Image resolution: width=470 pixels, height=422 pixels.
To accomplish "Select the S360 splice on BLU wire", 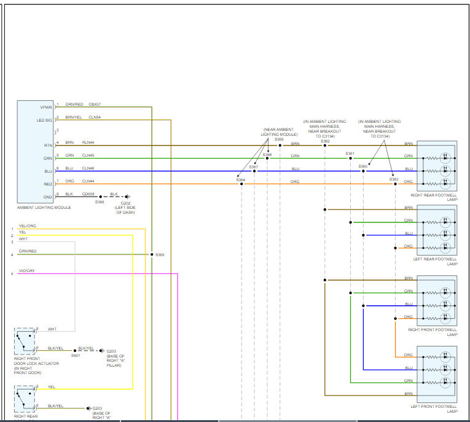I will pyautogui.click(x=363, y=171).
